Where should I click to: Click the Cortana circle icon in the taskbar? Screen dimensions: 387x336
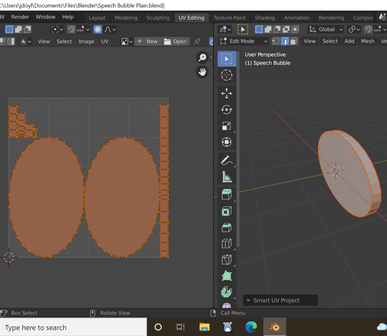tap(158, 327)
